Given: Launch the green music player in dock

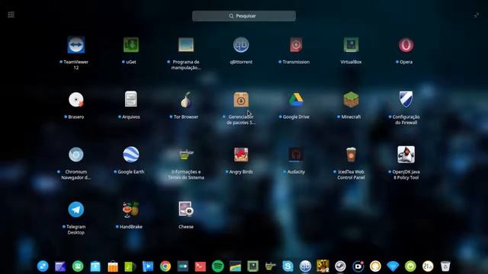Looking at the screenshot, I should tap(130, 266).
